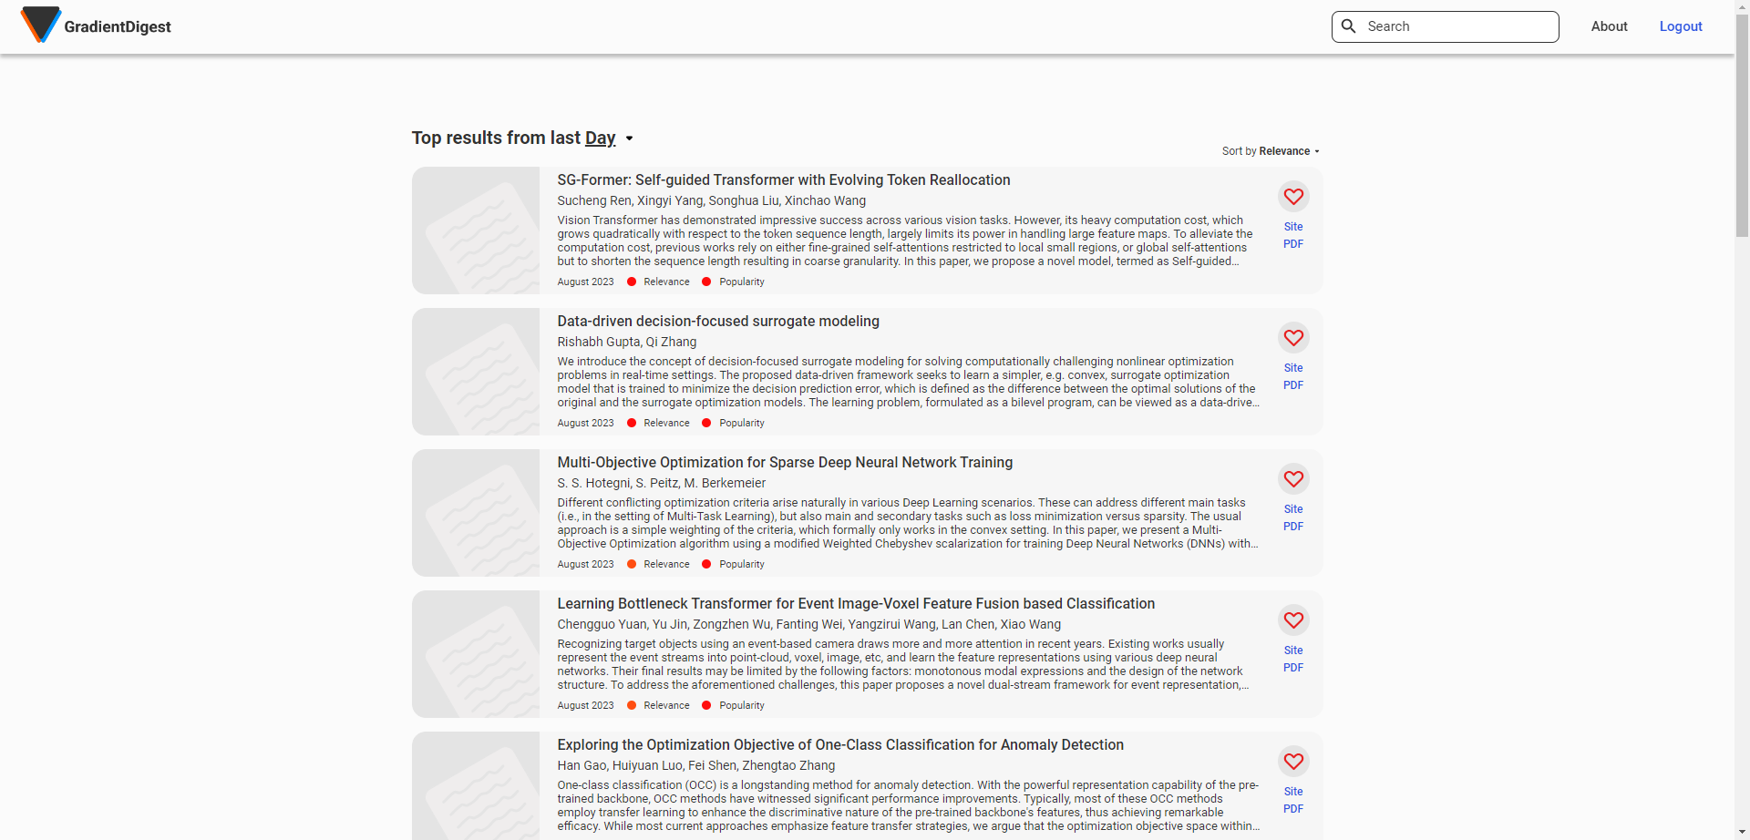This screenshot has height=840, width=1750.
Task: Click the thumbnail of the Data-driven surrogate modeling paper
Action: point(476,372)
